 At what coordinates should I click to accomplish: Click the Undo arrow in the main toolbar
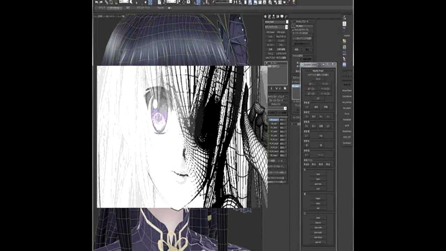[97, 2]
